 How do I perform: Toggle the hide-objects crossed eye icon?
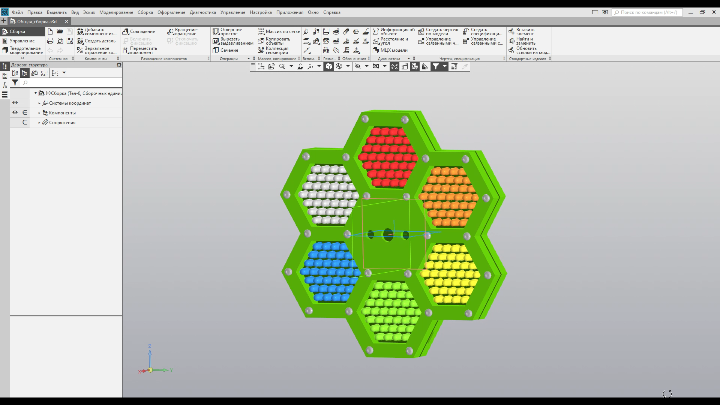click(358, 66)
